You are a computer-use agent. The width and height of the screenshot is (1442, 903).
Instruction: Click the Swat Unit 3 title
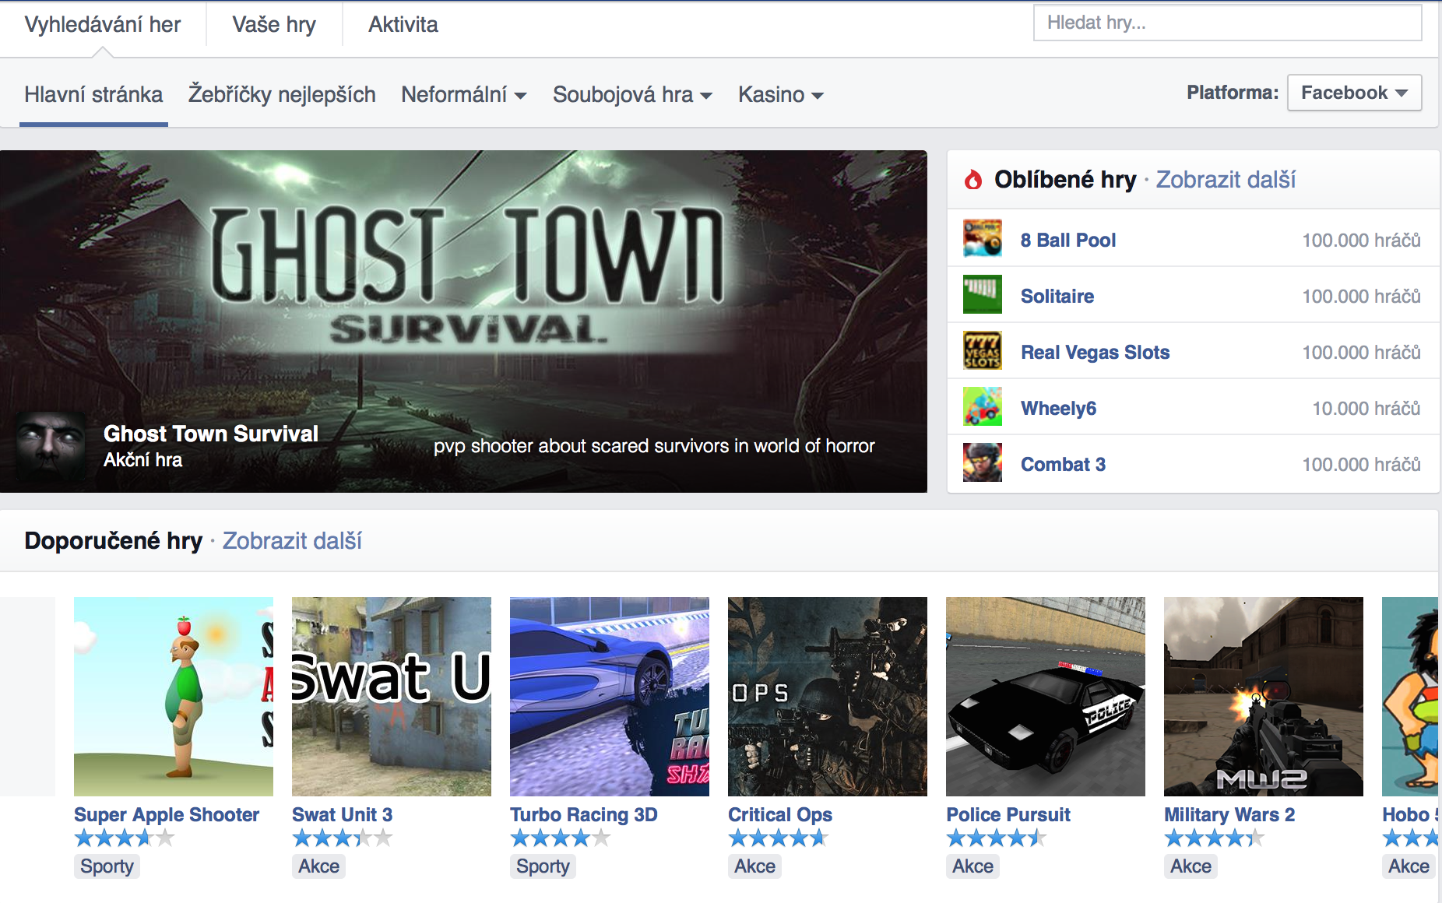[x=343, y=815]
